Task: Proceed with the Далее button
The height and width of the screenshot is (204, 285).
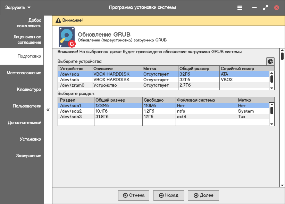Action: tap(203, 195)
